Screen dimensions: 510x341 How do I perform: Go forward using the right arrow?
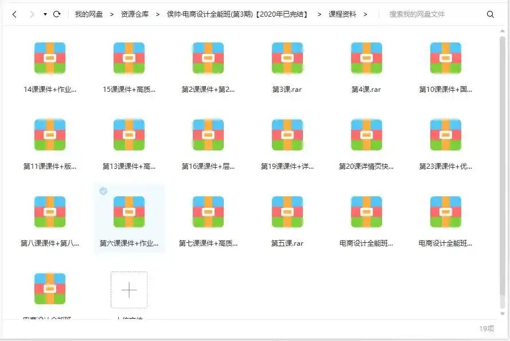[x=32, y=14]
